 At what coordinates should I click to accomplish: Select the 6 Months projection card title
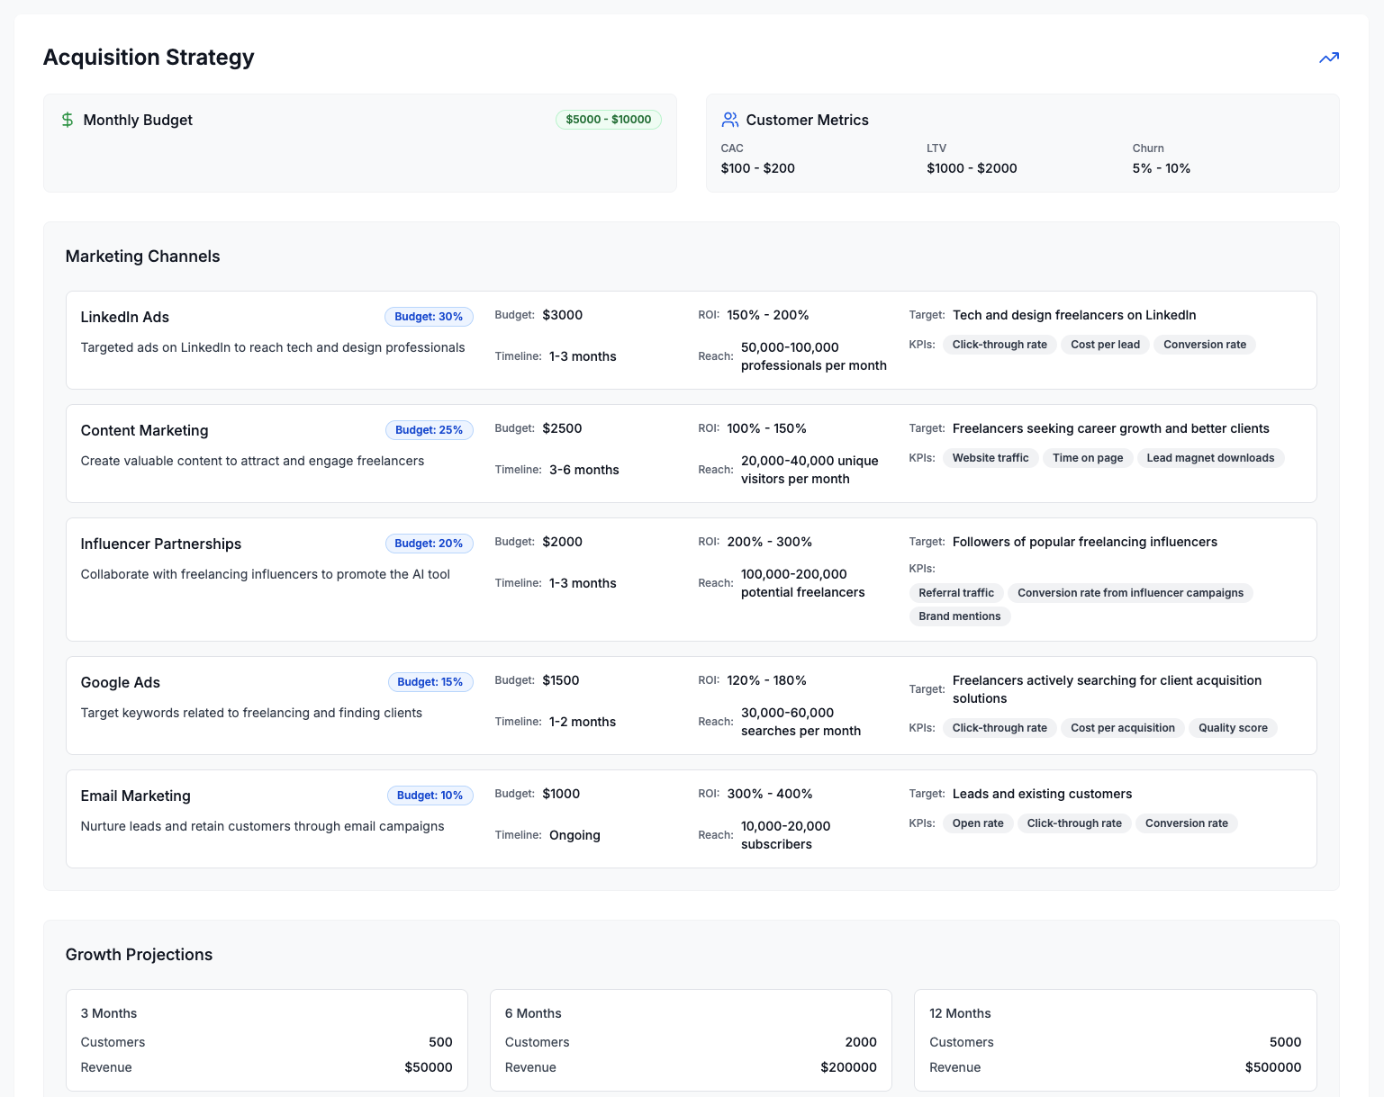point(533,1013)
